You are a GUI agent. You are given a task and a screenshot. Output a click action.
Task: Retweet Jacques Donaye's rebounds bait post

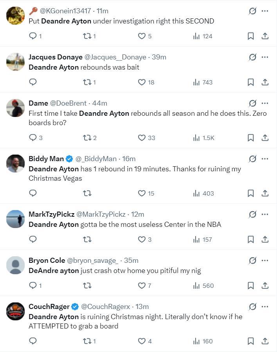click(x=87, y=82)
